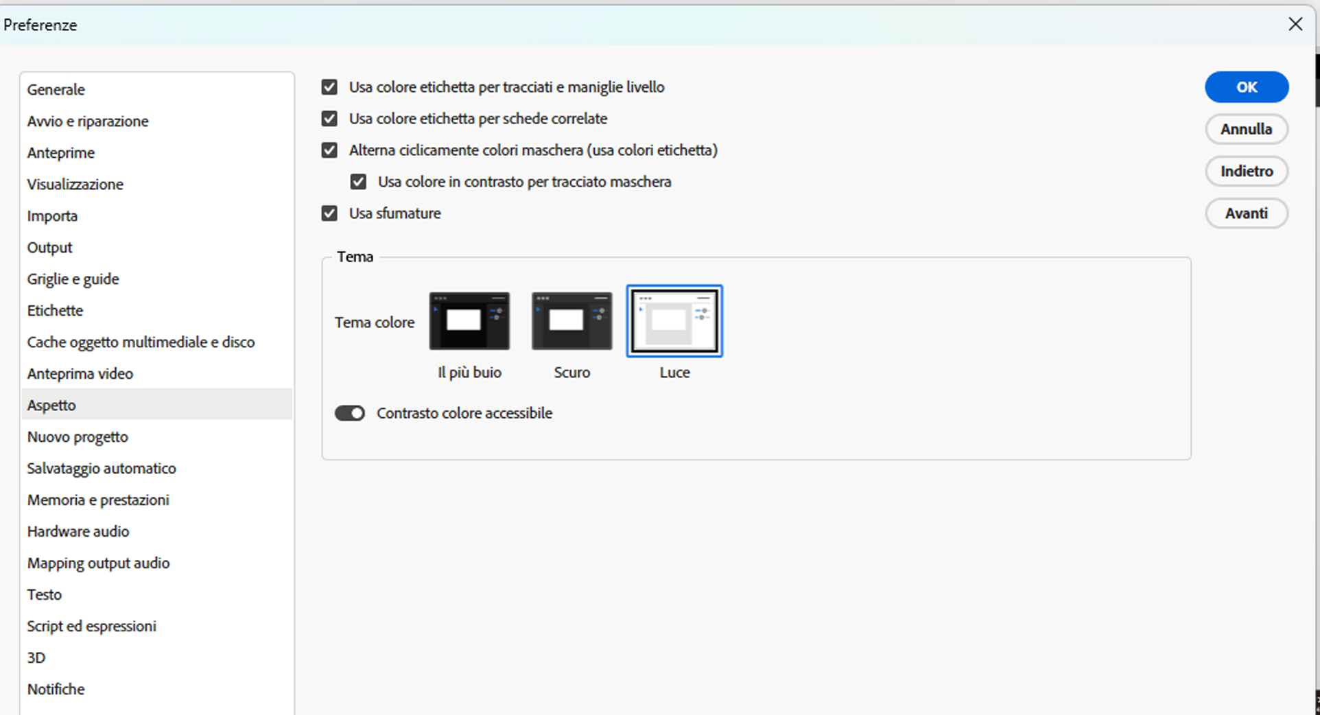Open Hardware audio settings
Viewport: 1320px width, 715px height.
[156, 532]
